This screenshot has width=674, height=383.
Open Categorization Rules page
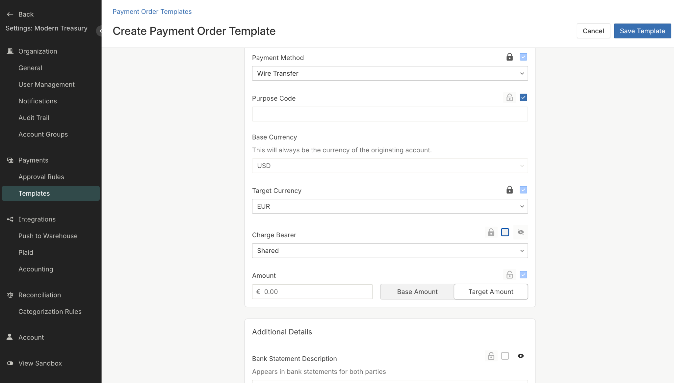pos(51,312)
